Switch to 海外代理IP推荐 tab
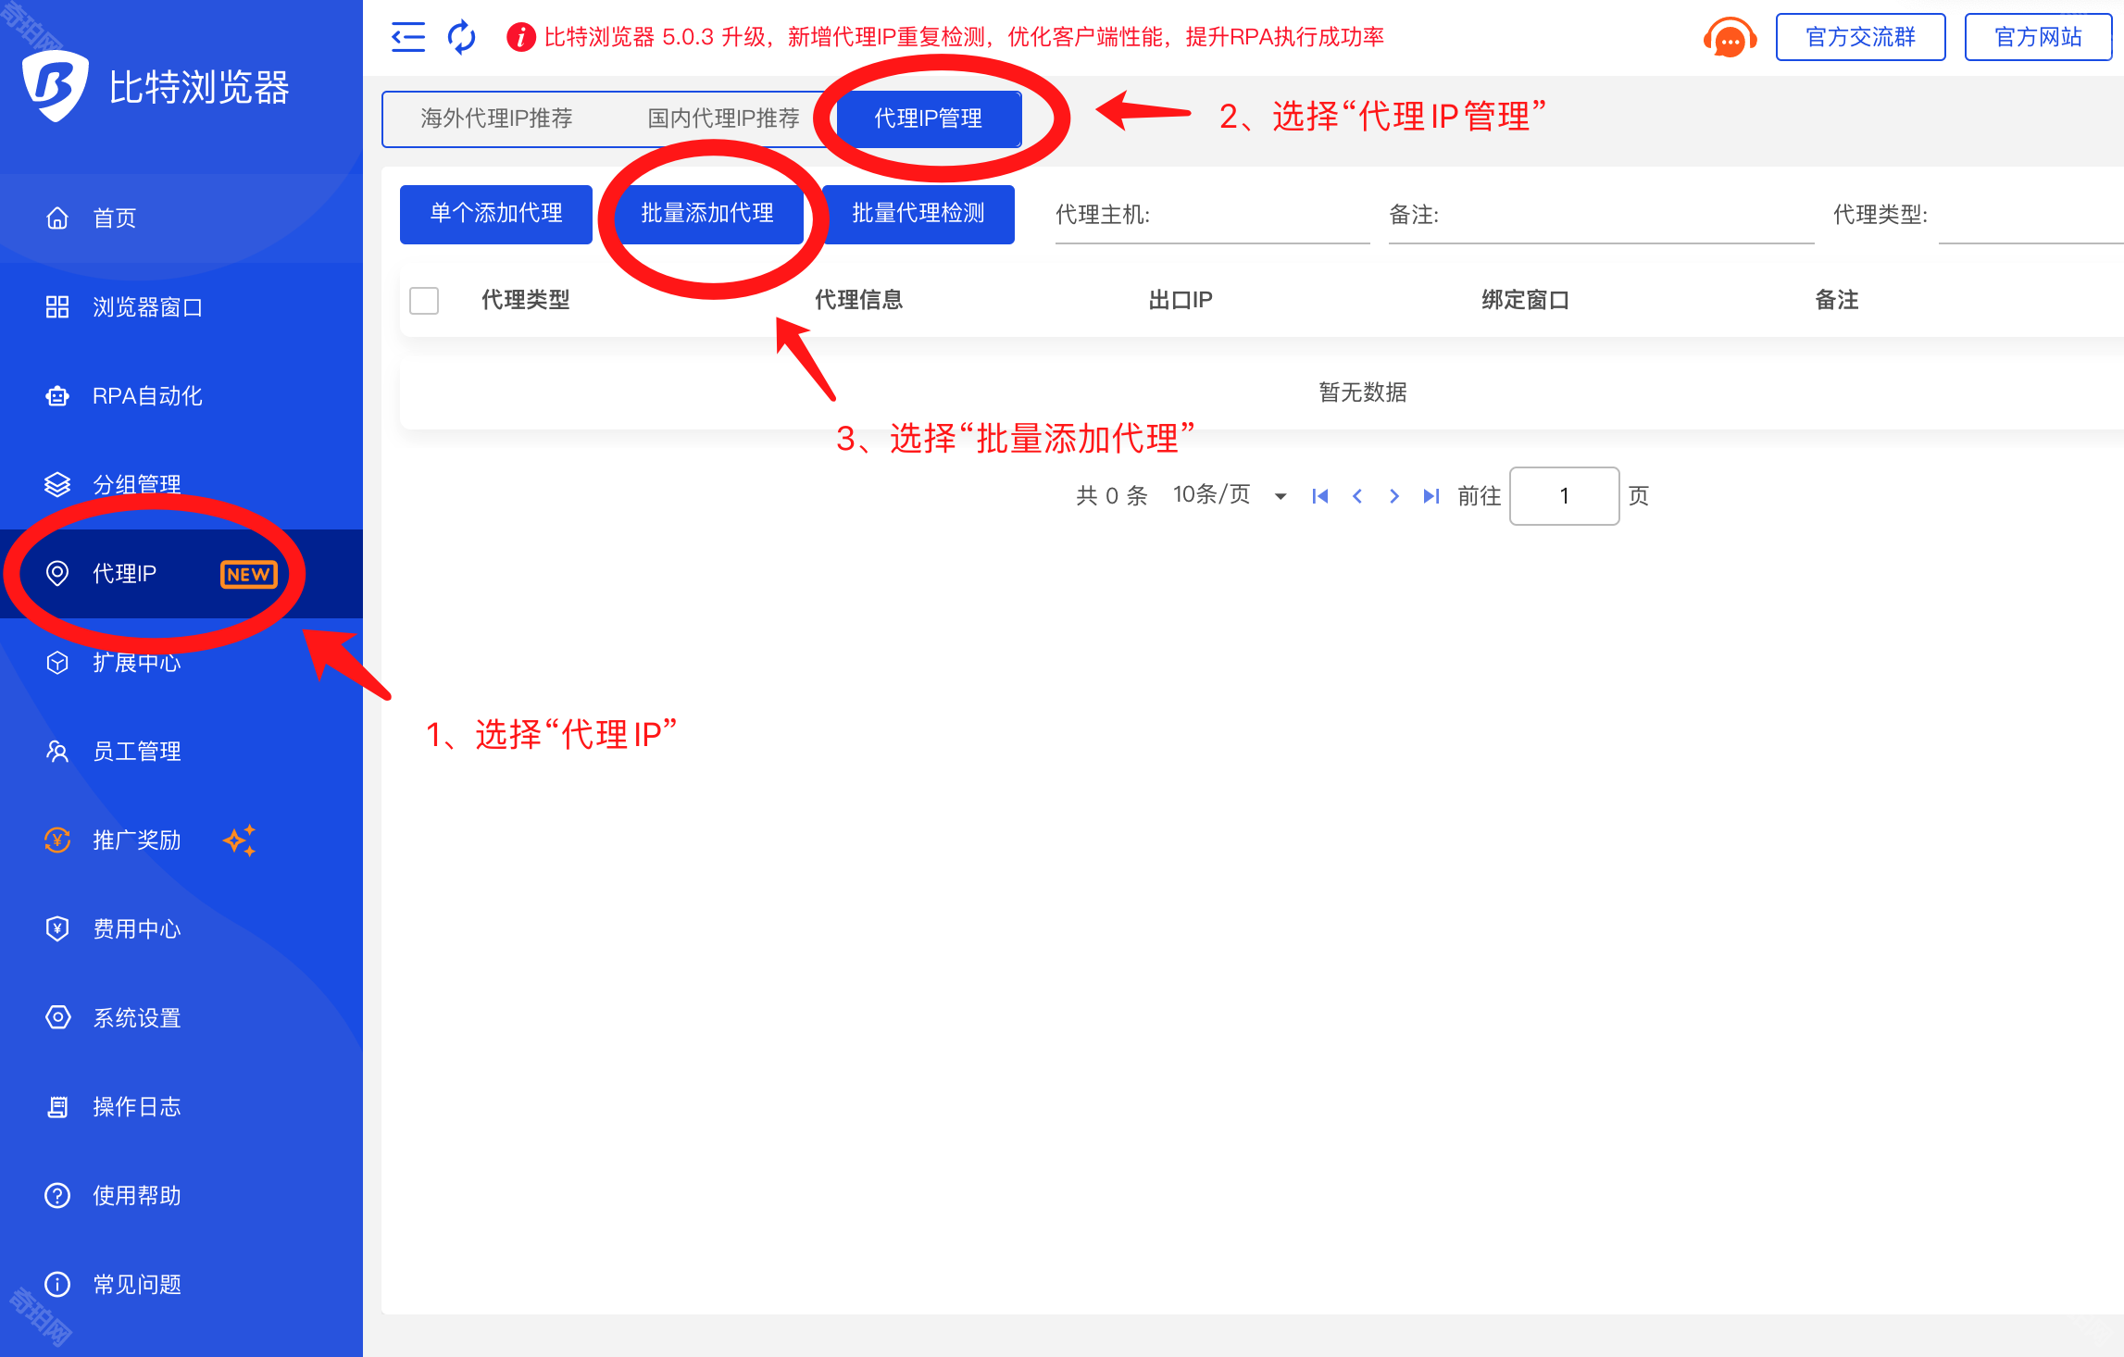Viewport: 2124px width, 1357px height. click(496, 118)
